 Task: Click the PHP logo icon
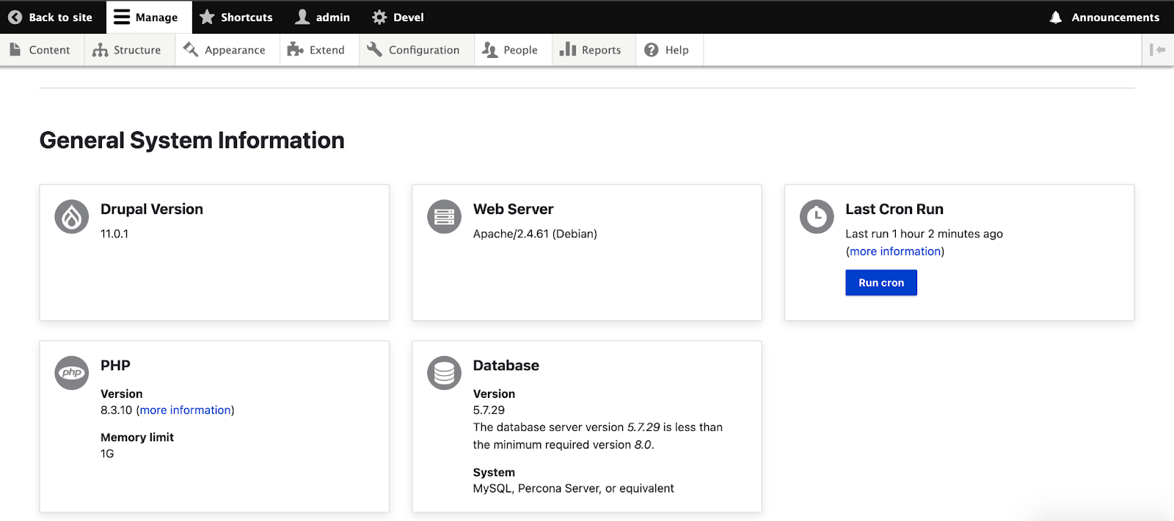tap(72, 372)
